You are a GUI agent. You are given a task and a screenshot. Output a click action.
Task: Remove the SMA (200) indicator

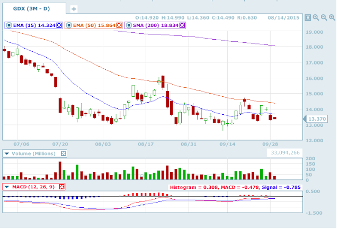(182, 25)
